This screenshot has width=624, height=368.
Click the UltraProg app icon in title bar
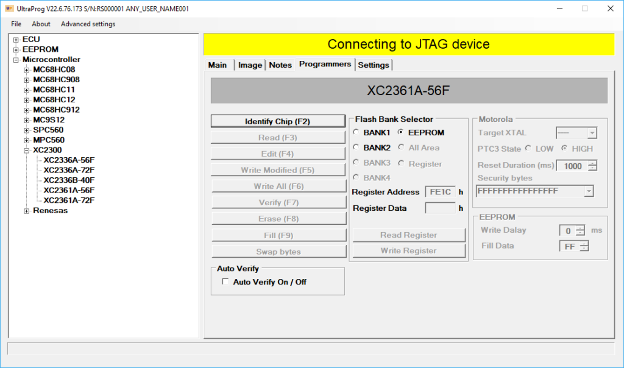point(9,9)
